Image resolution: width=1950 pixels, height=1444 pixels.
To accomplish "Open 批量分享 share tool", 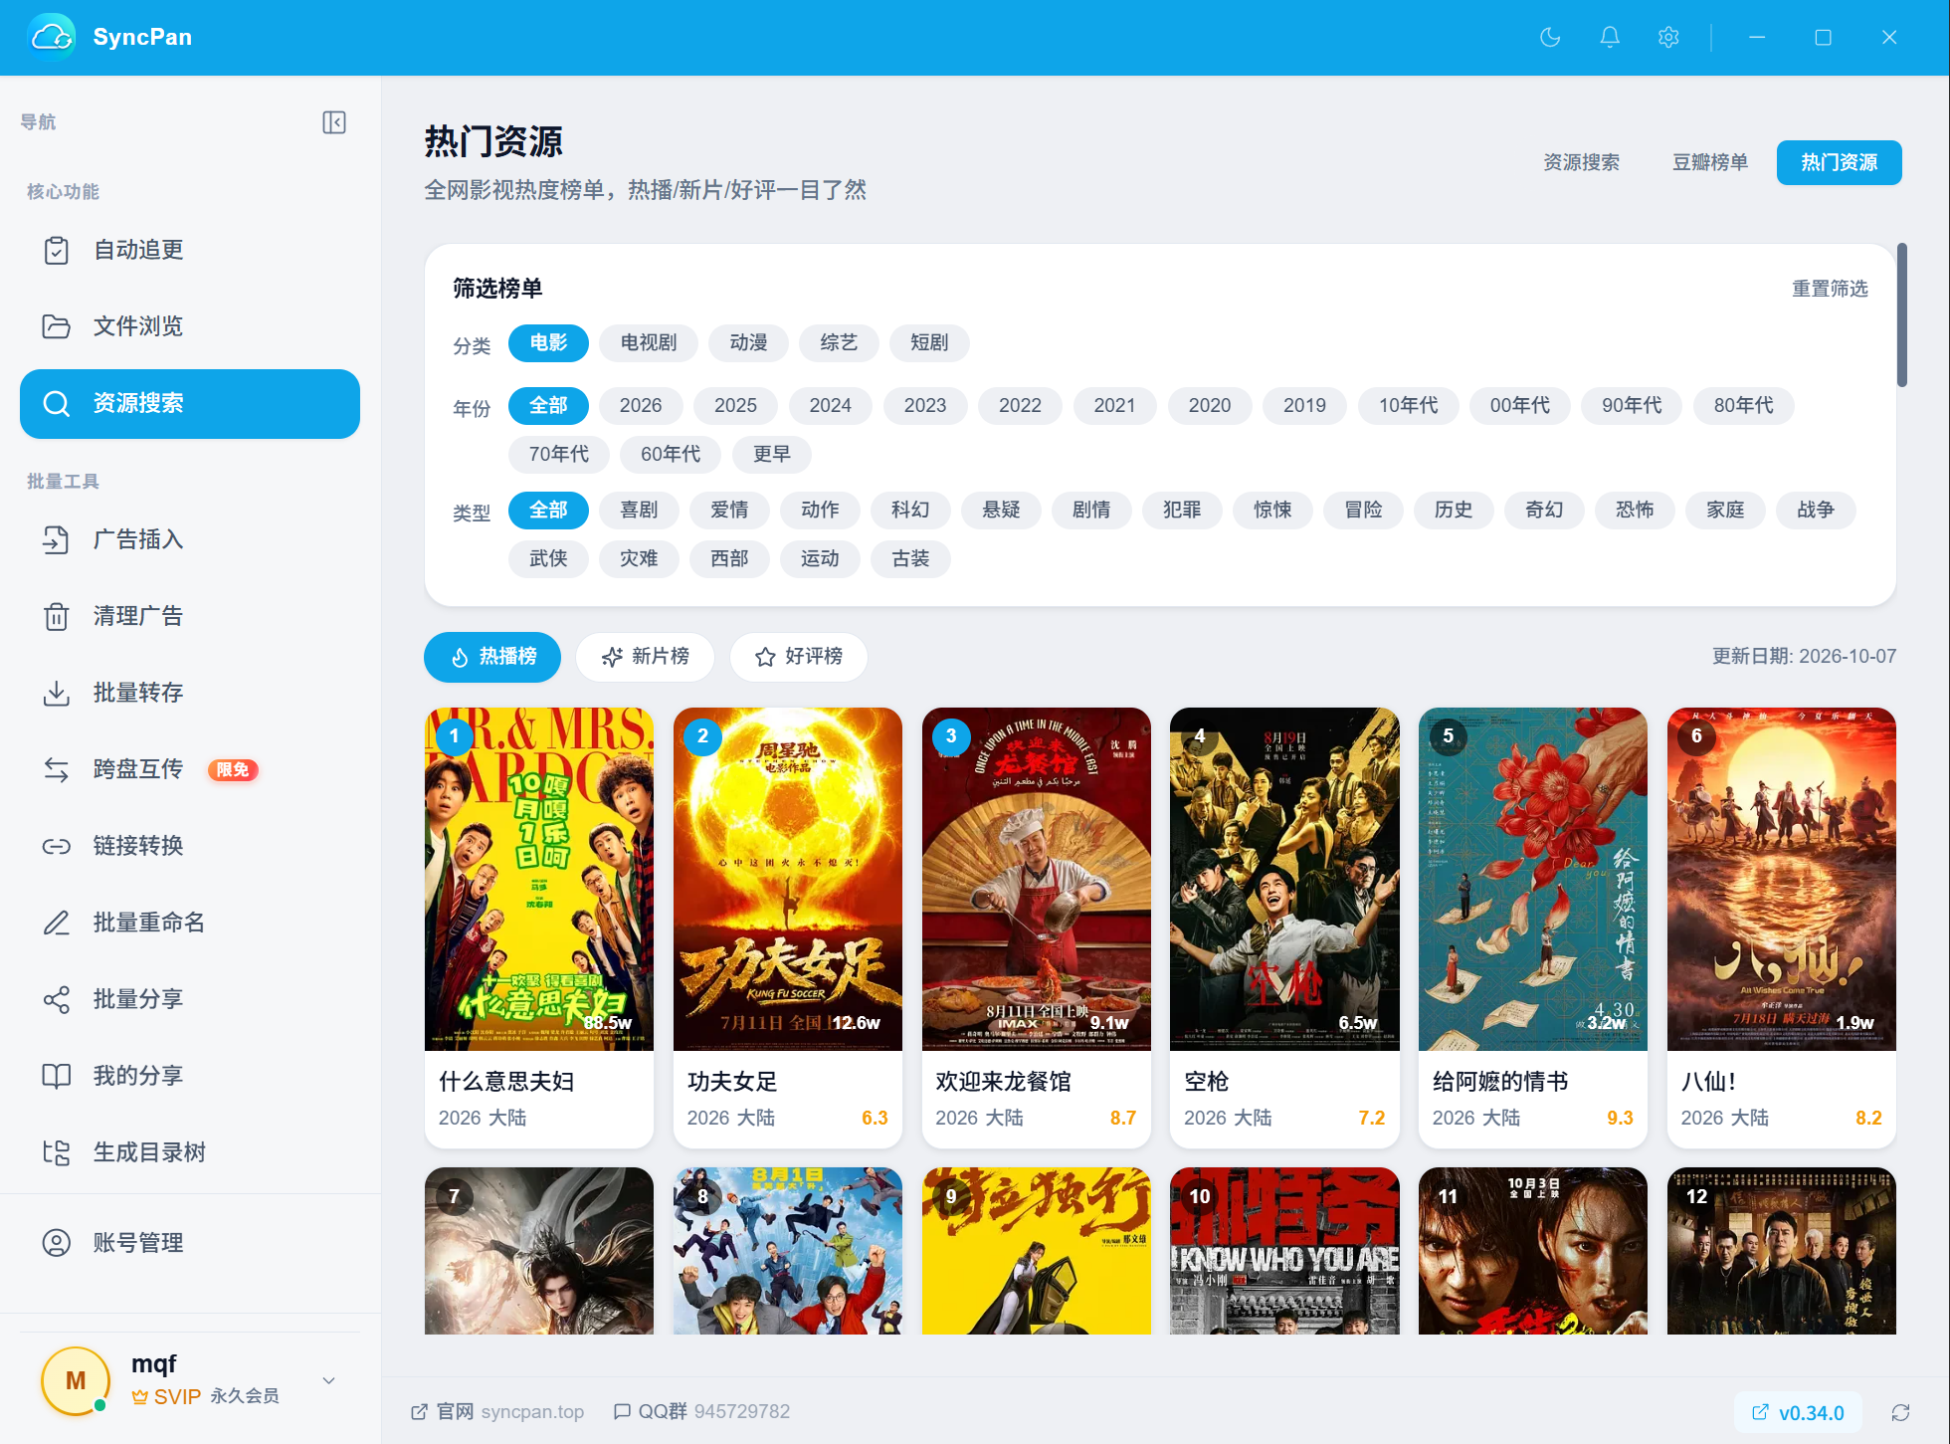I will pyautogui.click(x=190, y=999).
